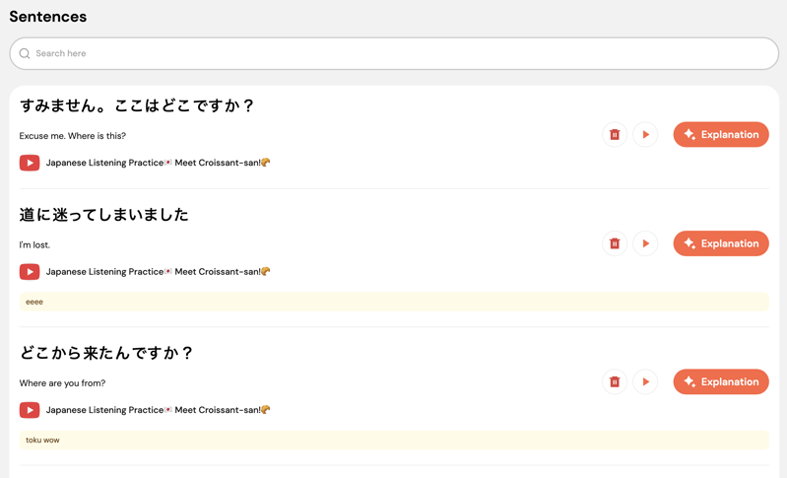Open YouTube icon under 'I'm lost.'
The width and height of the screenshot is (787, 478).
point(30,272)
